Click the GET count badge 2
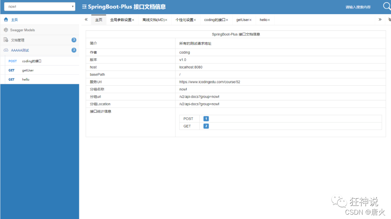Viewport: 391px width, 219px height. pos(206,126)
